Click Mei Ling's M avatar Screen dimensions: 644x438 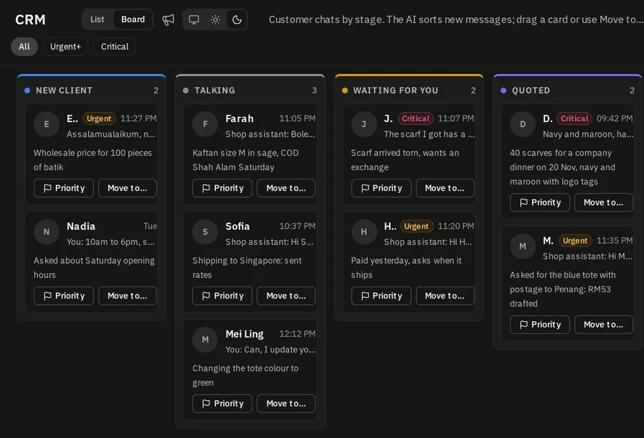coord(205,340)
